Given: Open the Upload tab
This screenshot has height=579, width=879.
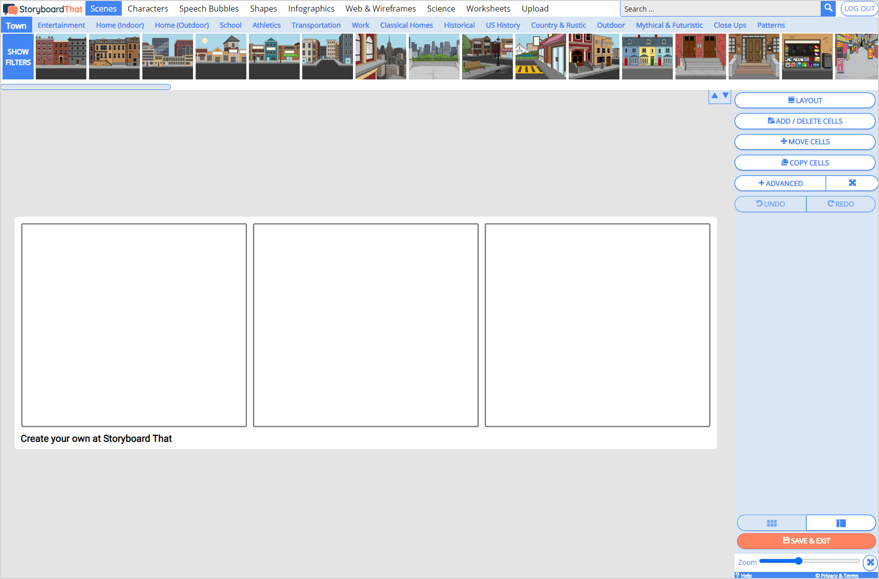Looking at the screenshot, I should click(x=535, y=9).
